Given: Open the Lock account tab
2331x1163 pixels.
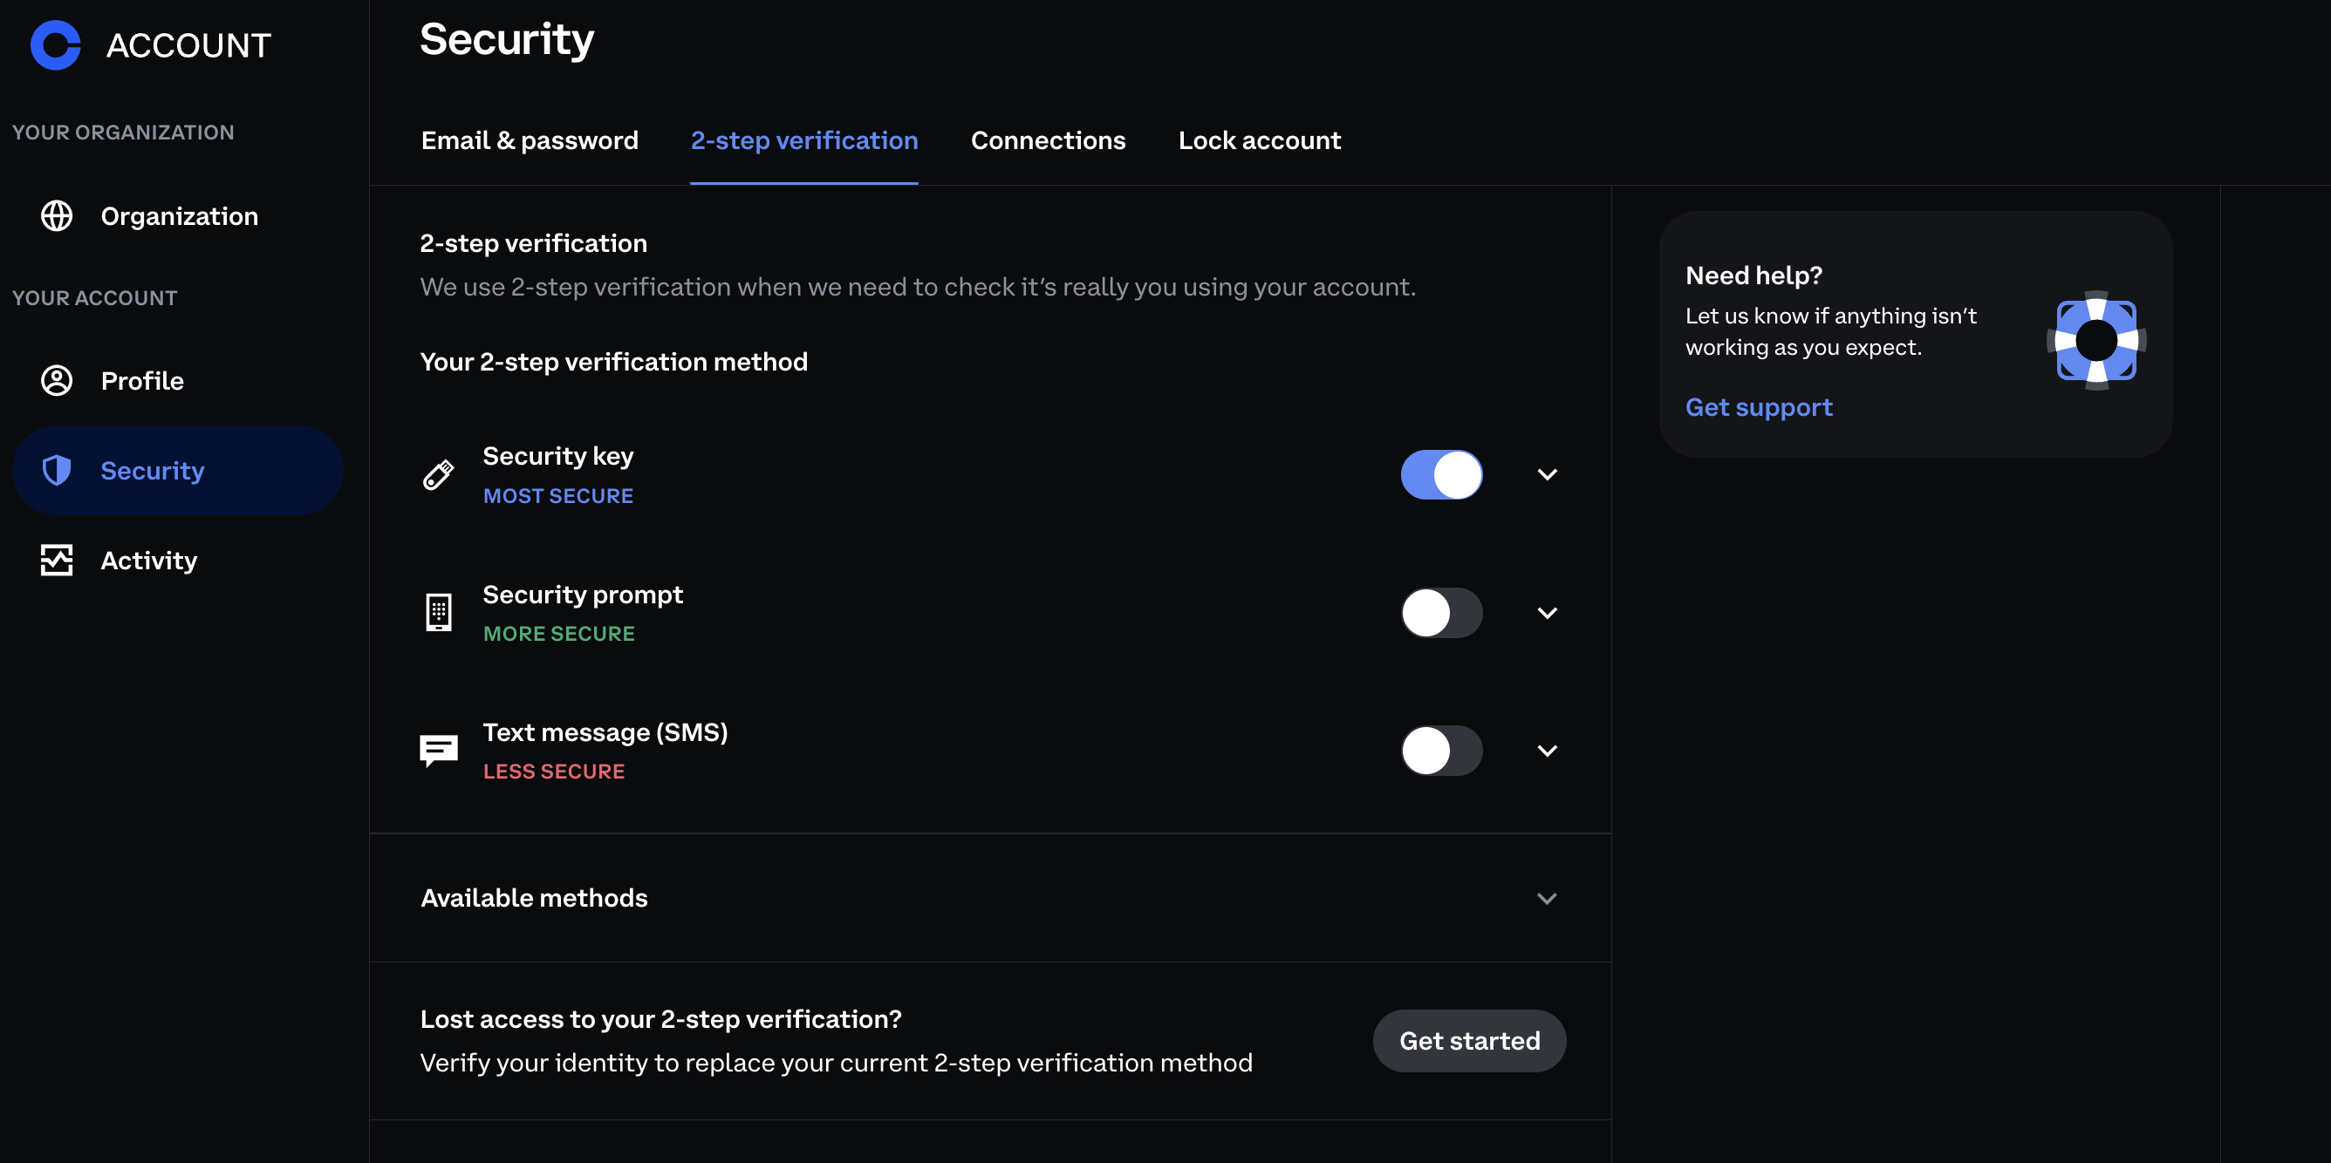Looking at the screenshot, I should pos(1259,140).
